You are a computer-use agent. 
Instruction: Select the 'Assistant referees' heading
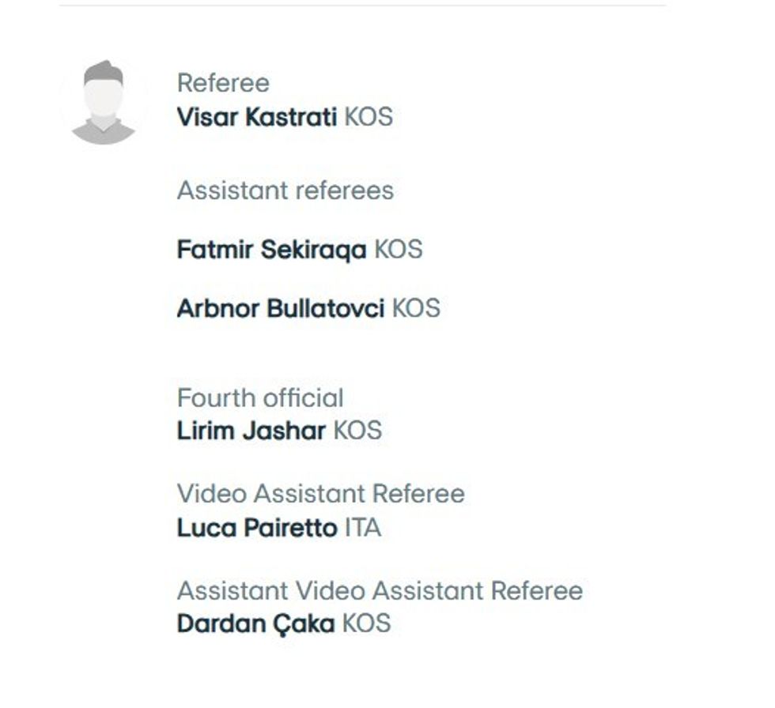click(x=285, y=190)
